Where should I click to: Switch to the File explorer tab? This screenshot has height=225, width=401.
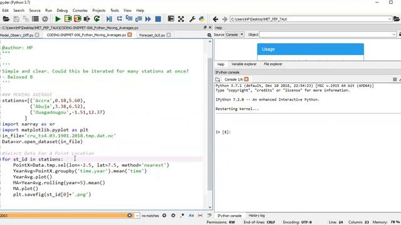[273, 64]
